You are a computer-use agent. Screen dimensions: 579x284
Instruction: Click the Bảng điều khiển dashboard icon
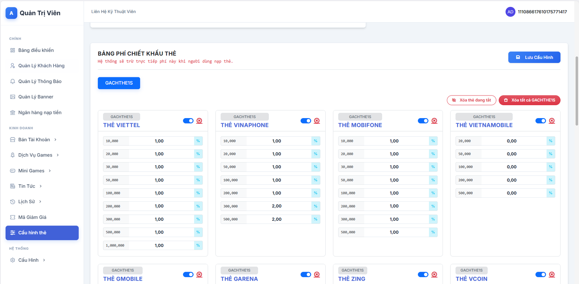[x=13, y=50]
